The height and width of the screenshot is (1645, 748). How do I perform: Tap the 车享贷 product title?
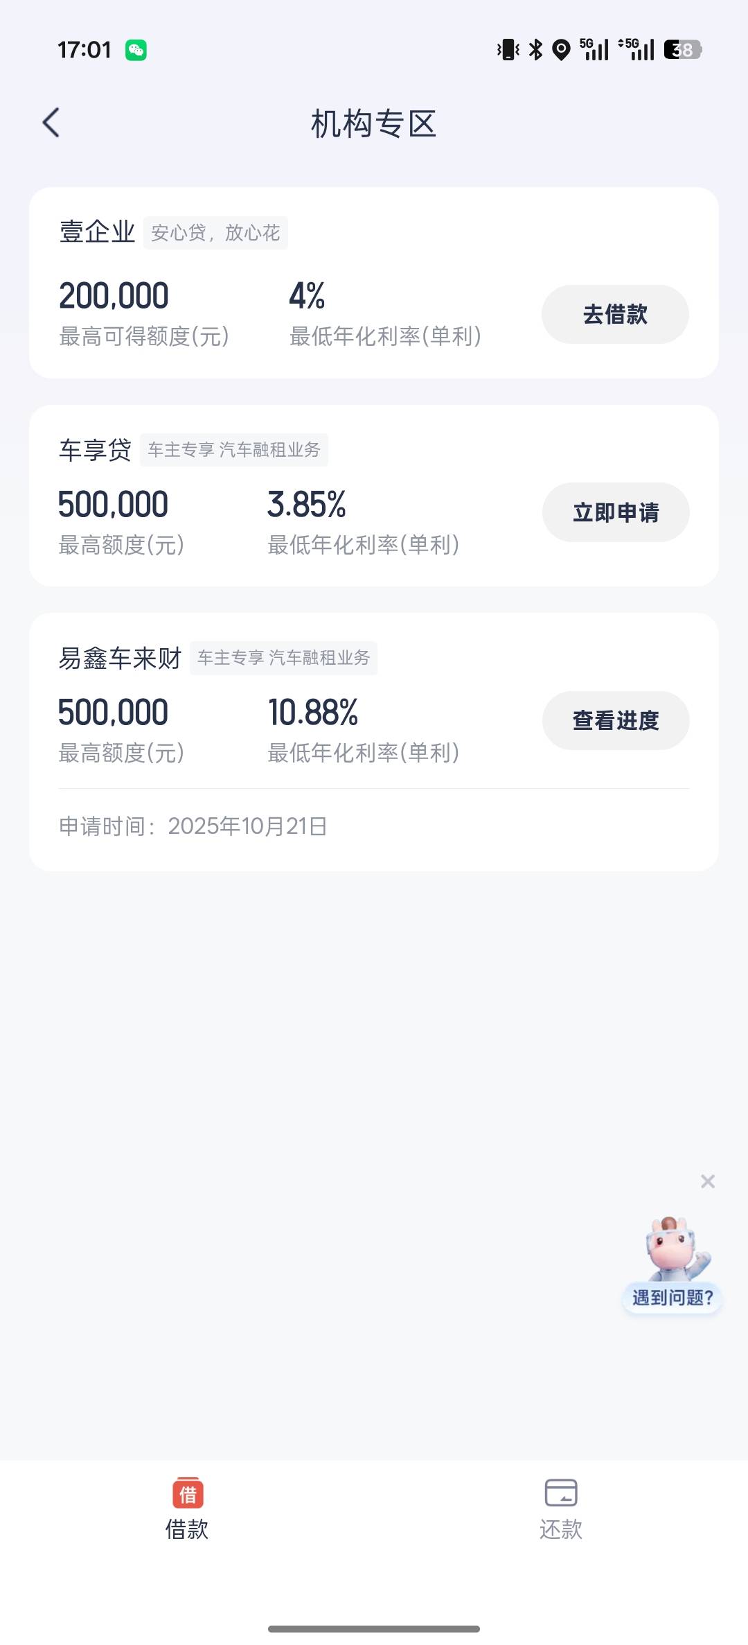pos(95,450)
